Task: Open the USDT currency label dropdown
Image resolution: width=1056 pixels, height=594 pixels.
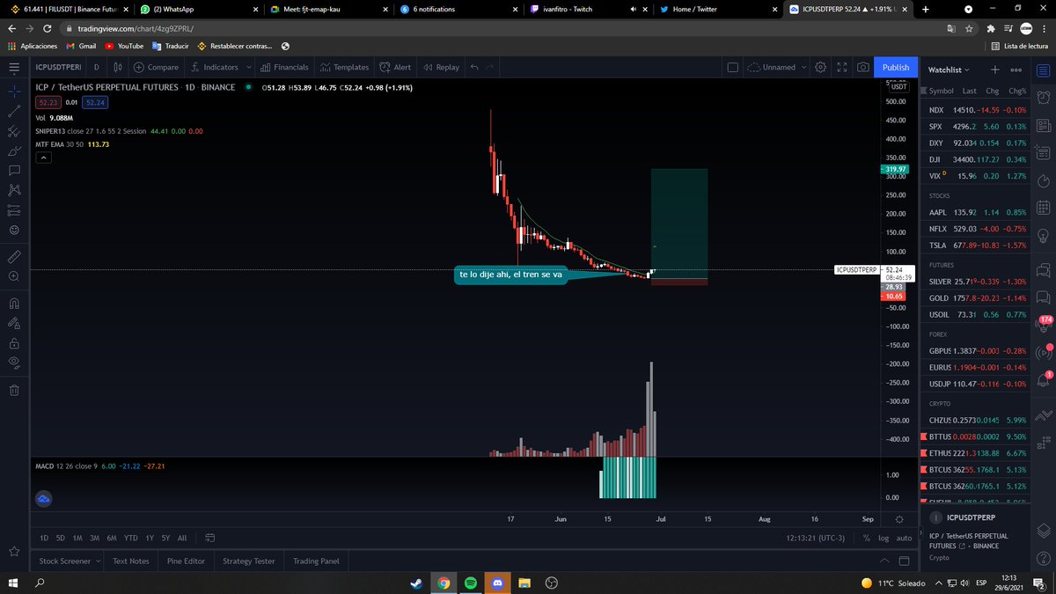Action: [898, 86]
